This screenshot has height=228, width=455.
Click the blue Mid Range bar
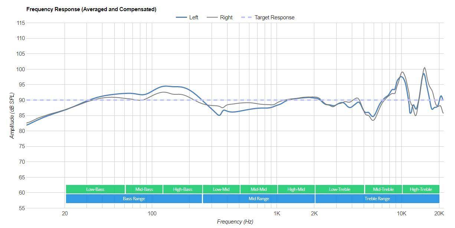tap(259, 199)
